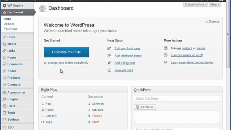The height and width of the screenshot is (130, 231).
Task: Click the Add a blog post link
Action: pos(125,63)
